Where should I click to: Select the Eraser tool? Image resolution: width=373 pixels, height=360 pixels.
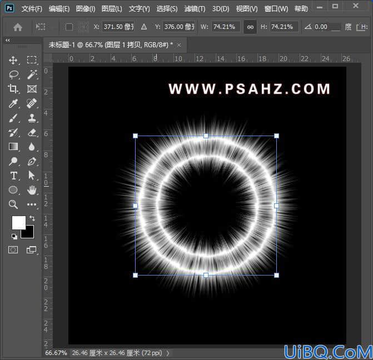coord(32,132)
